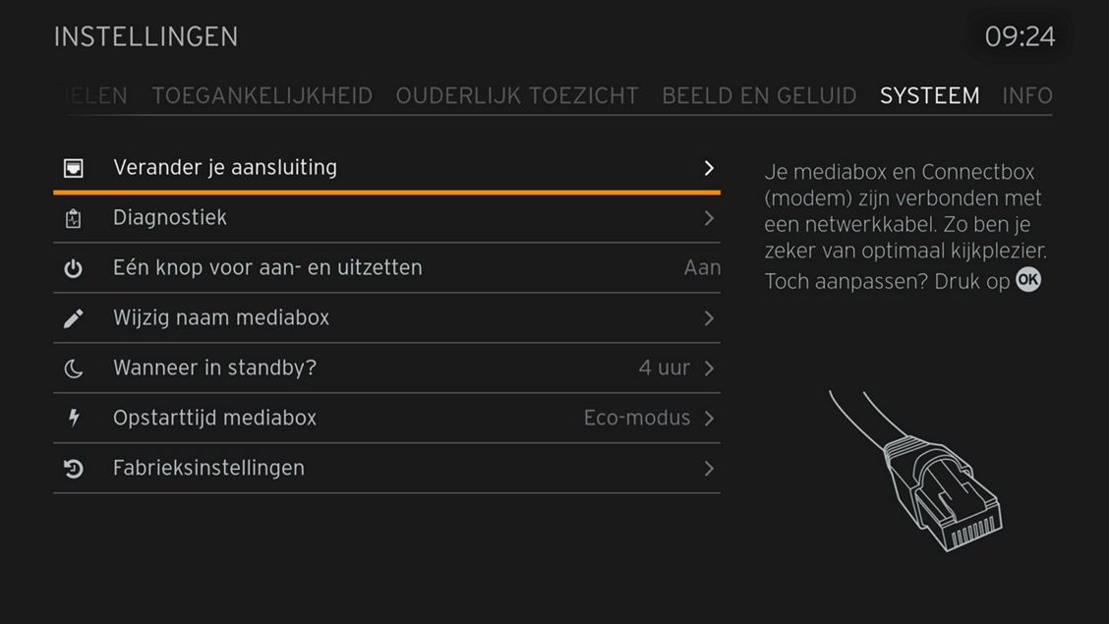Viewport: 1109px width, 624px height.
Task: Open the '4 uur' standby time option
Action: click(x=665, y=369)
